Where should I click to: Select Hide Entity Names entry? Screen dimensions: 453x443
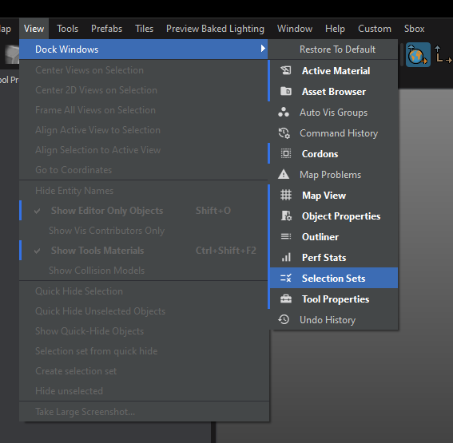[144, 191]
